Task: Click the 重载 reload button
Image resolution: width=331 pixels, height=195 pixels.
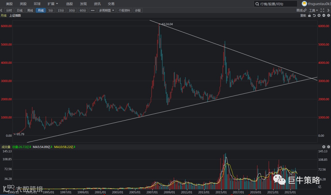Action: (x=303, y=15)
